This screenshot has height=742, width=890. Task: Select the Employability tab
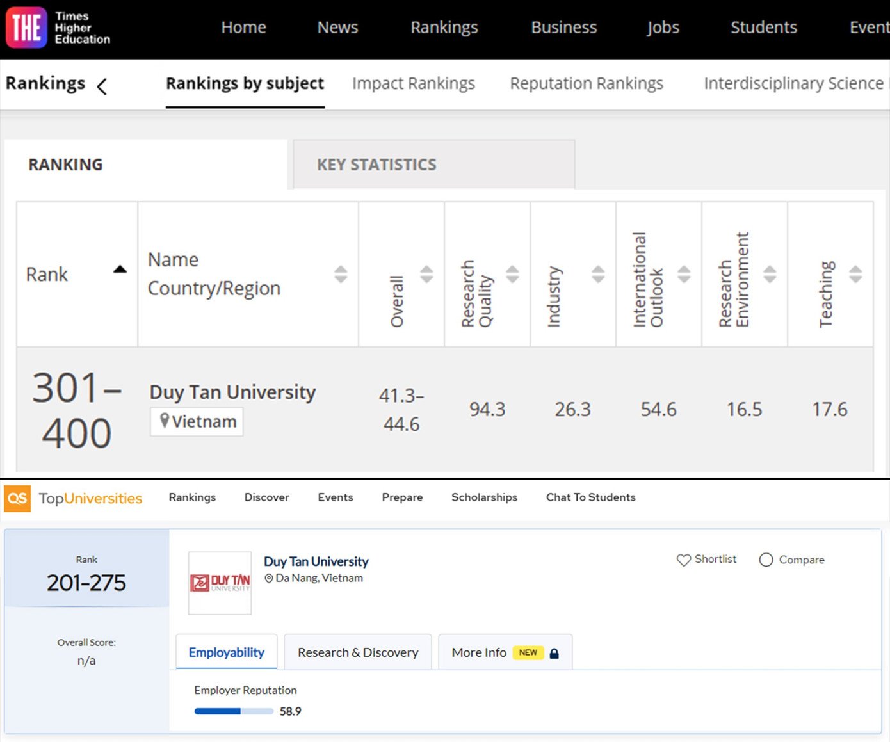[x=227, y=652]
